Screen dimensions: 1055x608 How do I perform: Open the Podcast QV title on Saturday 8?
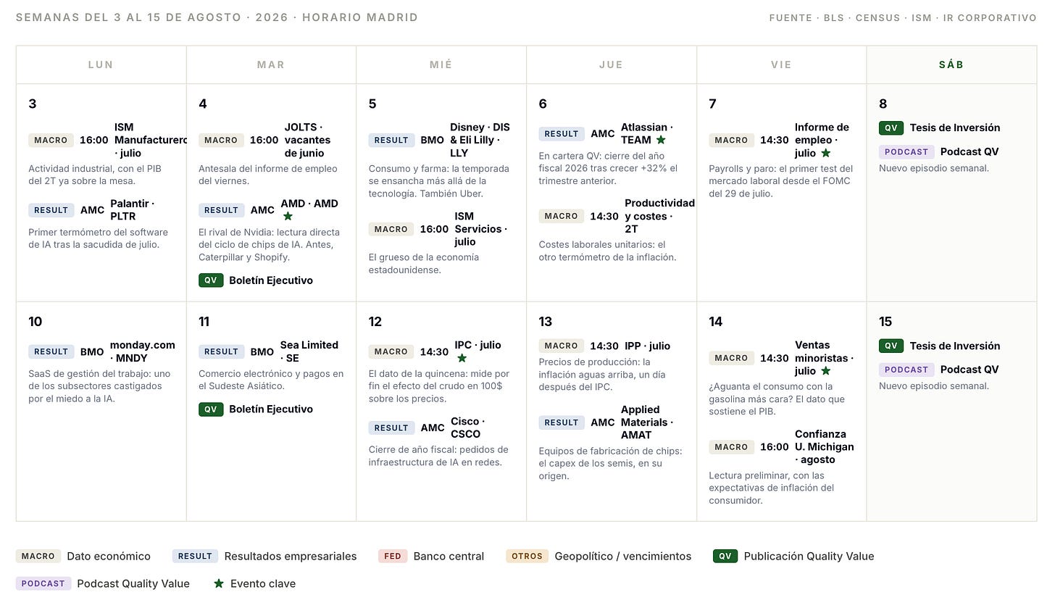(x=969, y=151)
